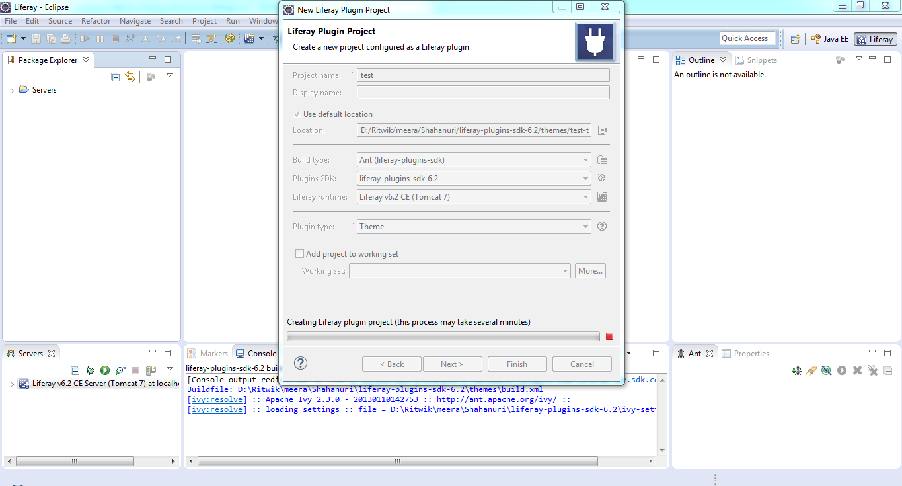The image size is (902, 486).
Task: Click Remove All Buildfiles in Ant view
Action: [x=872, y=370]
